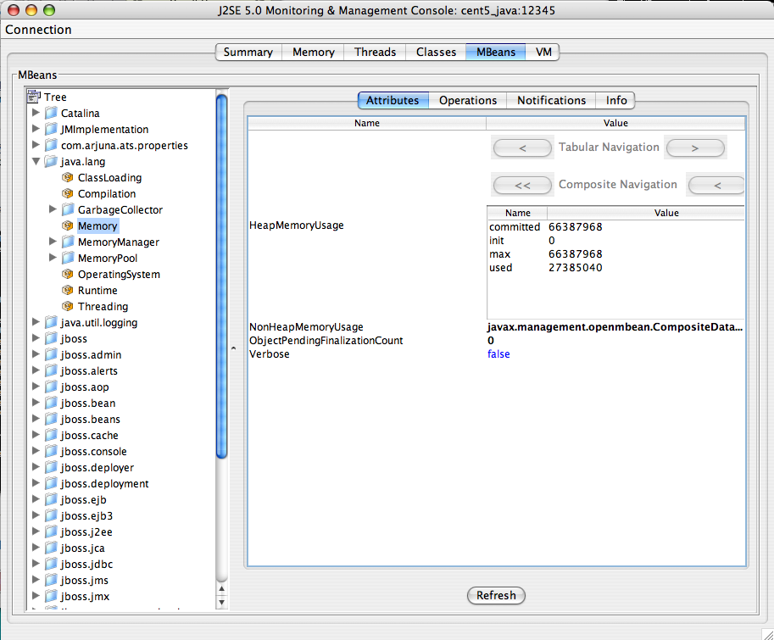Viewport: 774px width, 640px height.
Task: Click the jboss.jms folder icon
Action: (51, 581)
